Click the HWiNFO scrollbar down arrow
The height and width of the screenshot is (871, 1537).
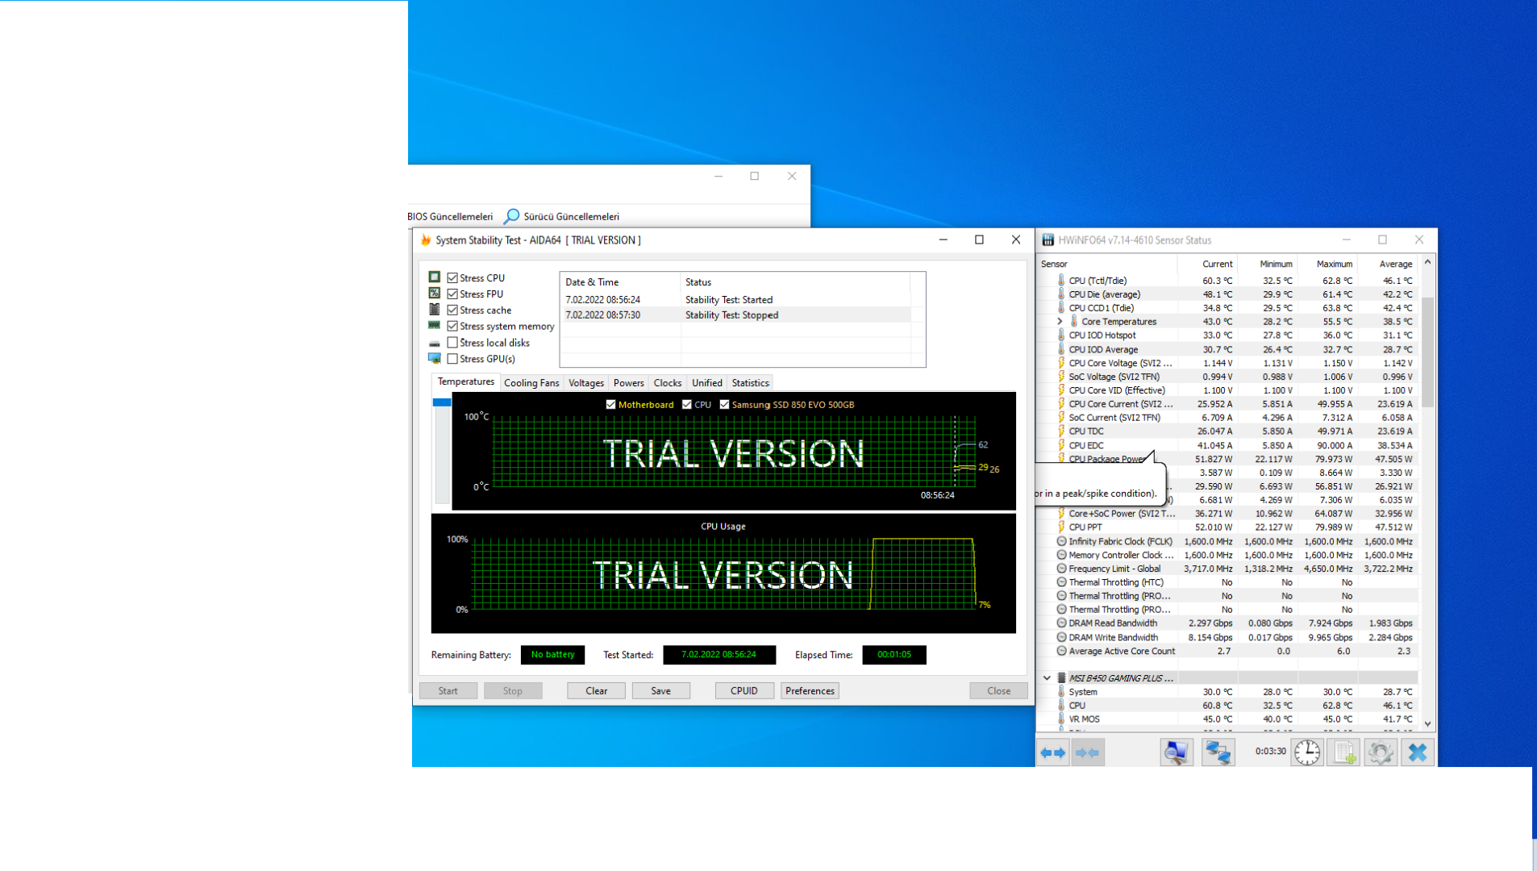[x=1428, y=724]
